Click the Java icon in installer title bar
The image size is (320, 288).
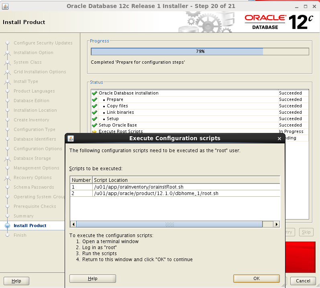[5, 6]
